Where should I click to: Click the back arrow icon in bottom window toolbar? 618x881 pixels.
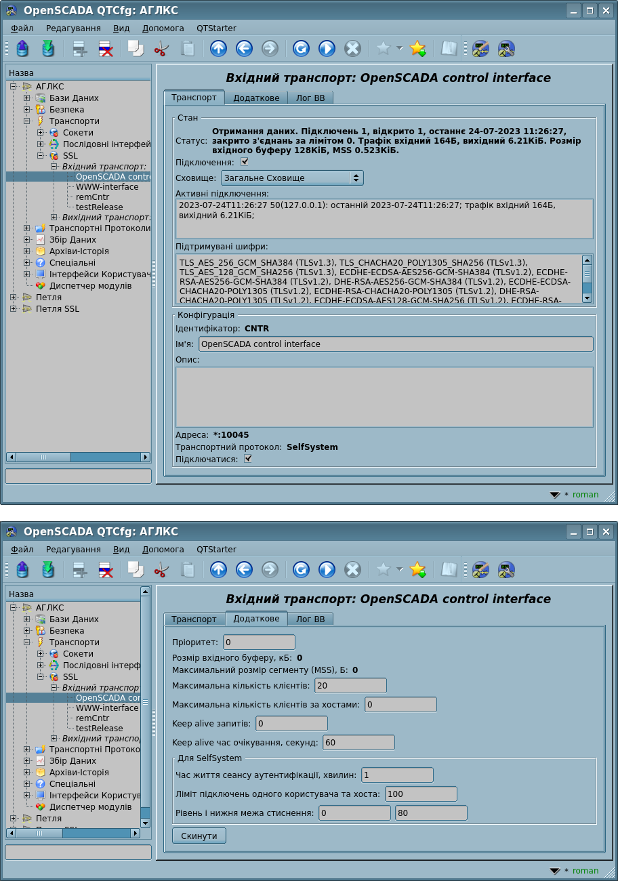click(x=244, y=569)
